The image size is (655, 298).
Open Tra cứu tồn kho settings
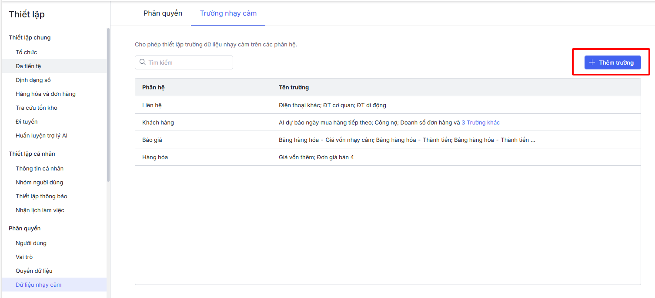(x=37, y=108)
